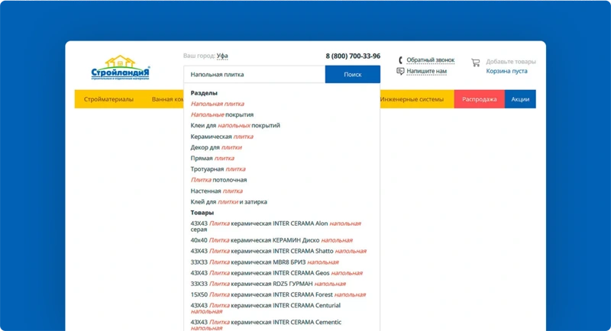Open product INTER CERAMA Forest напольная
The height and width of the screenshot is (331, 611).
(278, 295)
